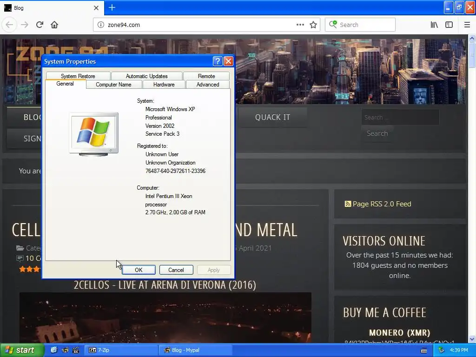Click '2.70 GHz, 2.00 GB of RAM' text

[175, 212]
